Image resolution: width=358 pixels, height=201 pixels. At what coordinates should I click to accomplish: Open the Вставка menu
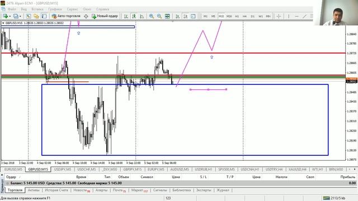[37, 9]
